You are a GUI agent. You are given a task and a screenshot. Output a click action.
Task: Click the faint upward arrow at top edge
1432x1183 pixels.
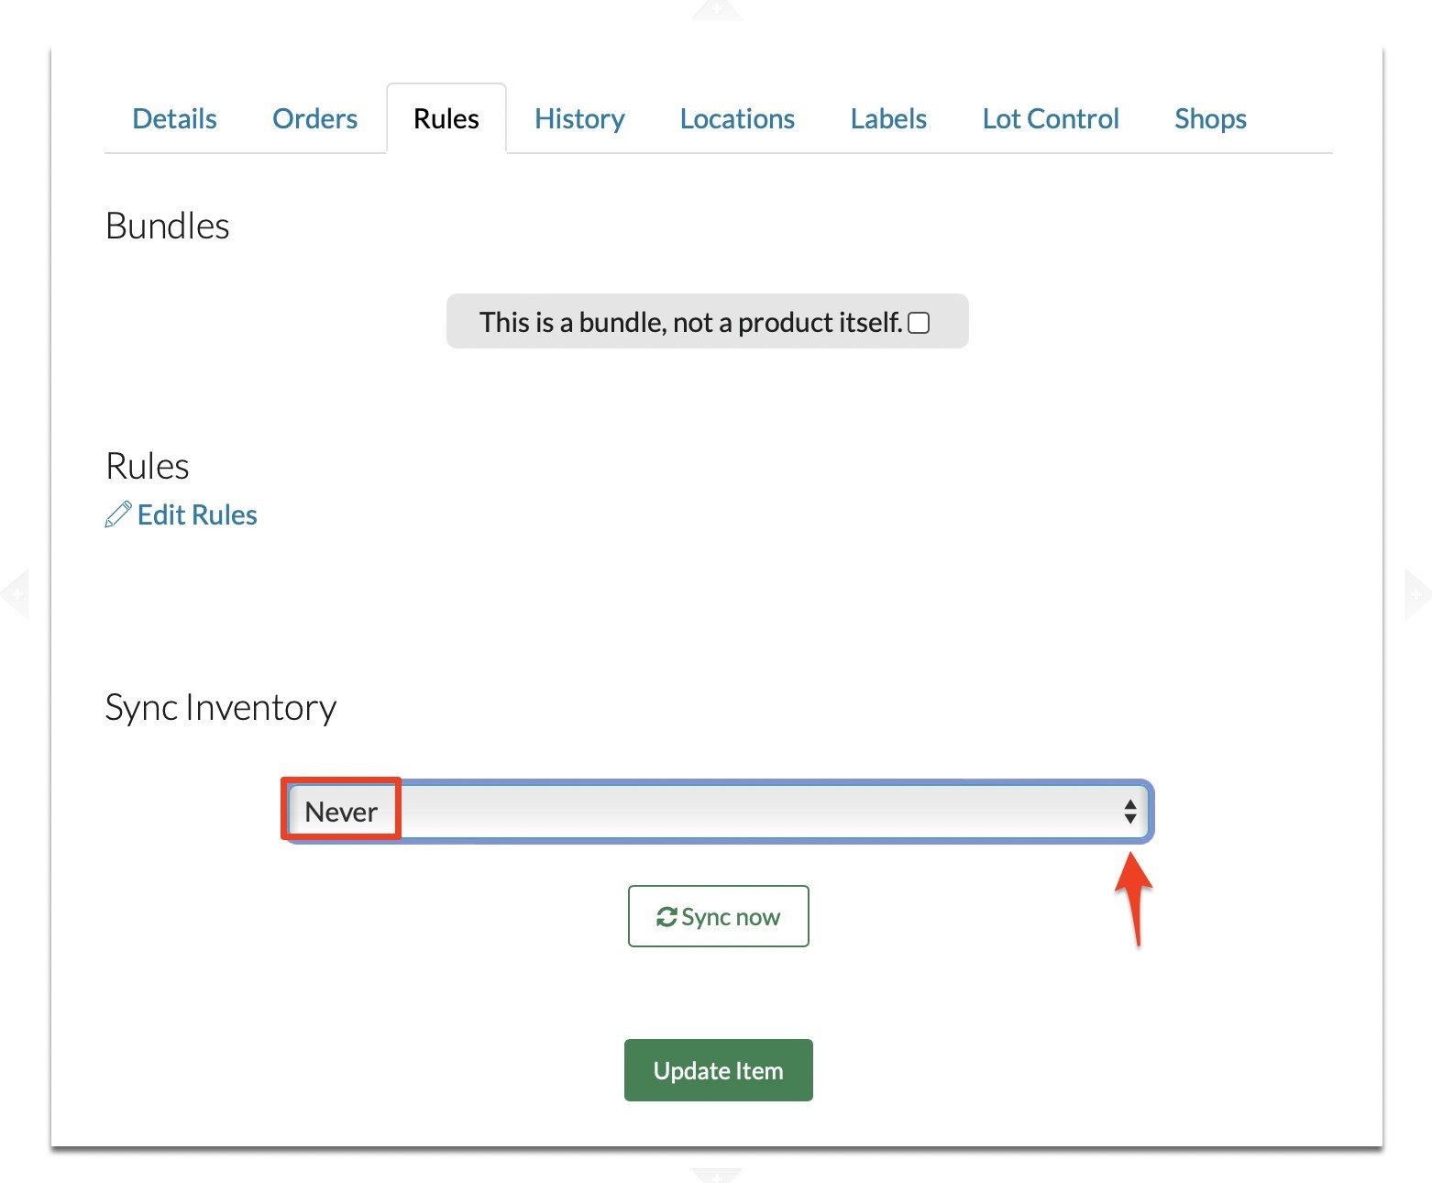tap(717, 10)
